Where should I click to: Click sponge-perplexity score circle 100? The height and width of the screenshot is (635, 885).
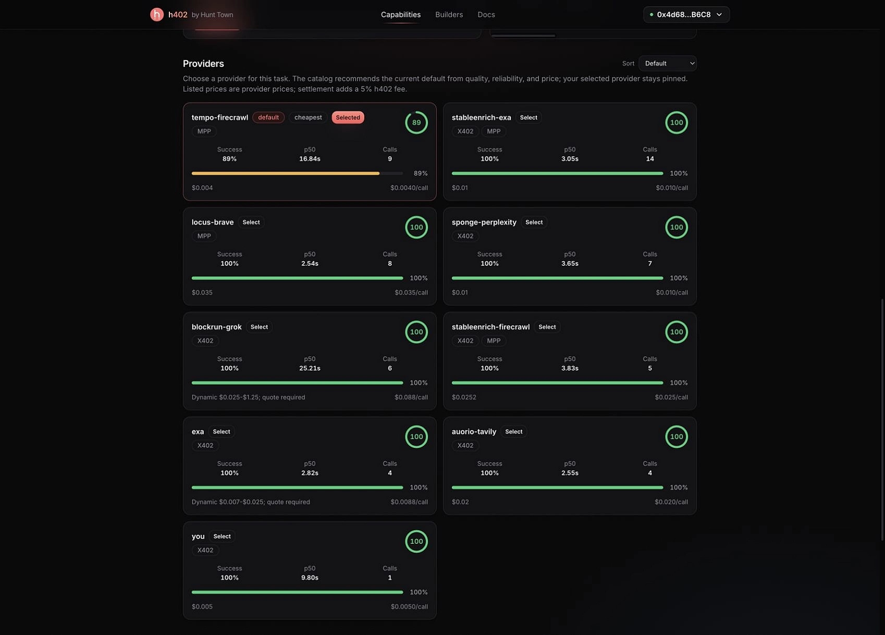[676, 227]
